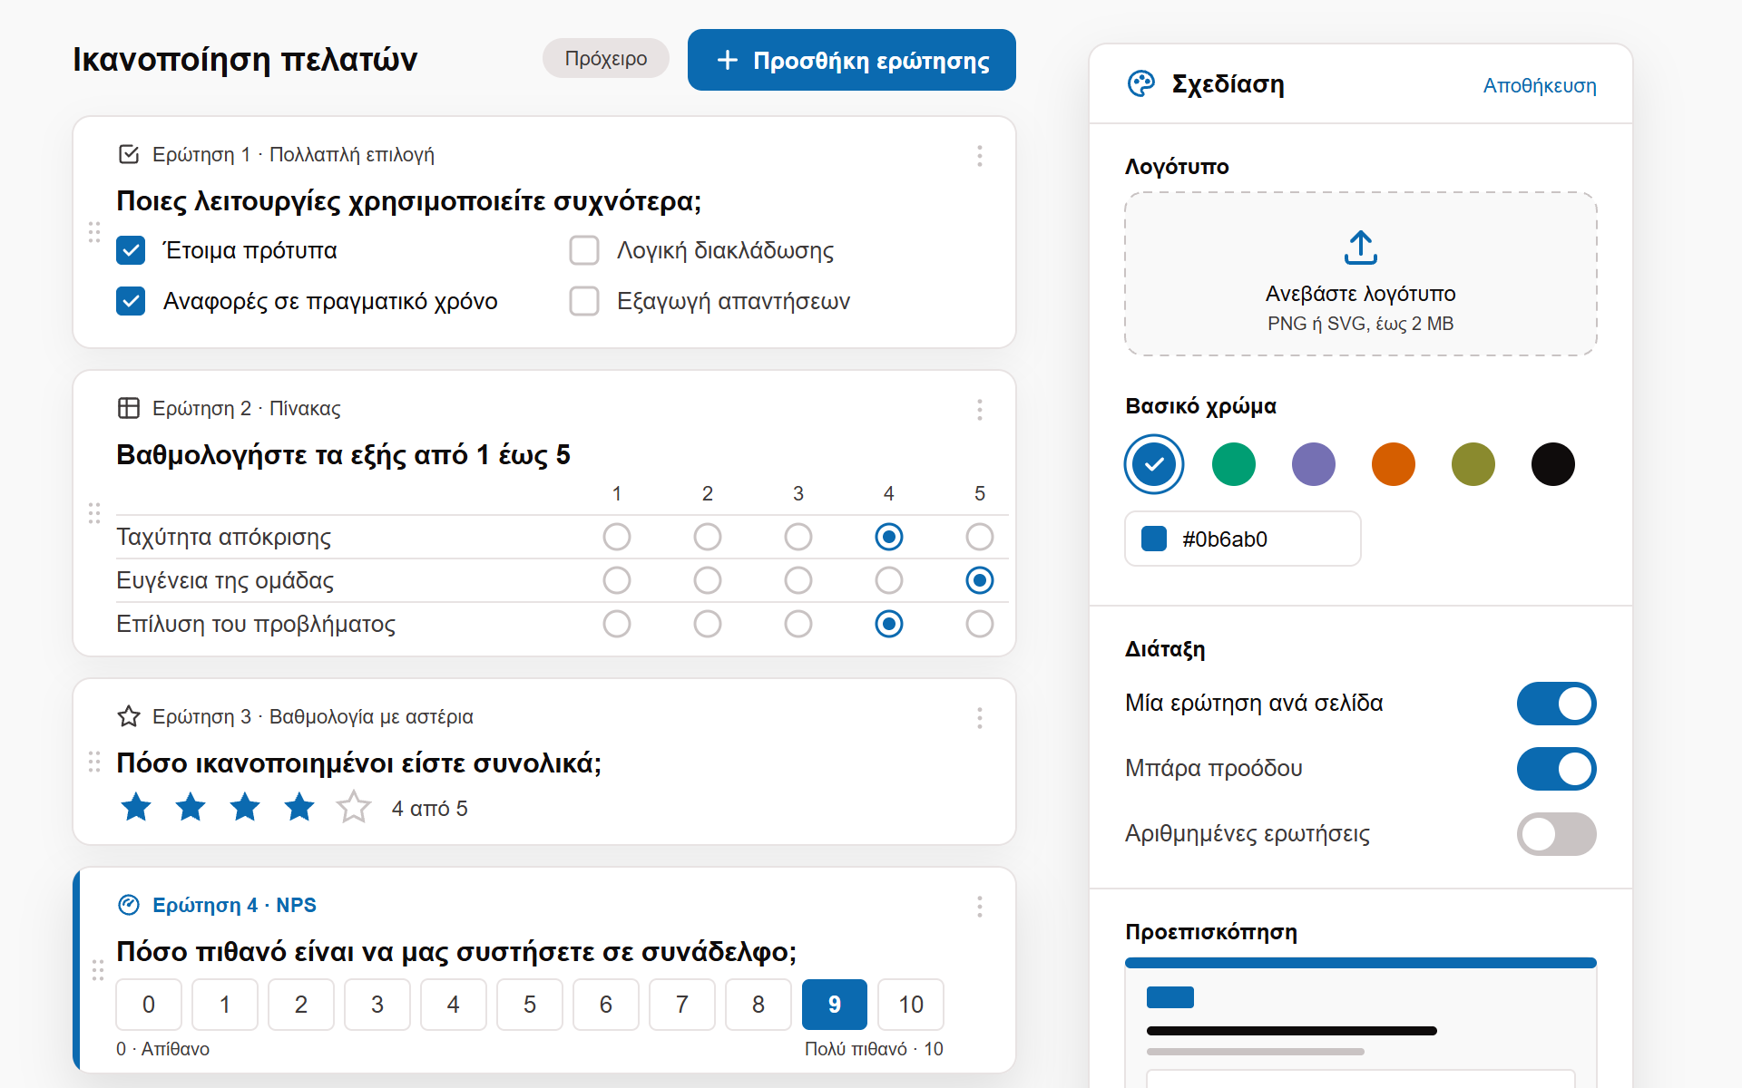Select rating 1 for Ευγένεια της ομάδας

tap(617, 580)
